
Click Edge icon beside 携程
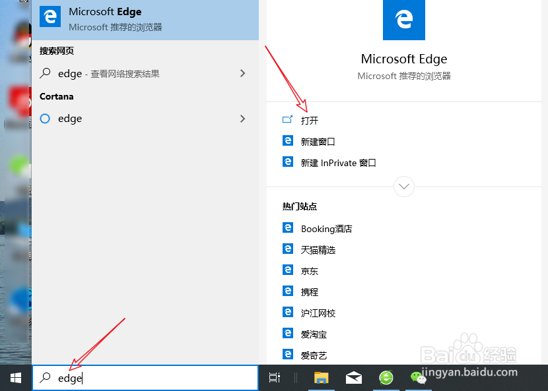click(x=288, y=291)
